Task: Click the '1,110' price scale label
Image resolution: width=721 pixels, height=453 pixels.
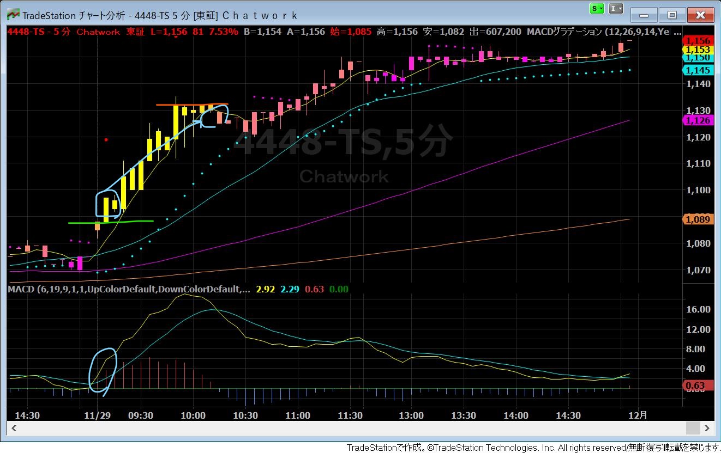Action: (x=698, y=163)
